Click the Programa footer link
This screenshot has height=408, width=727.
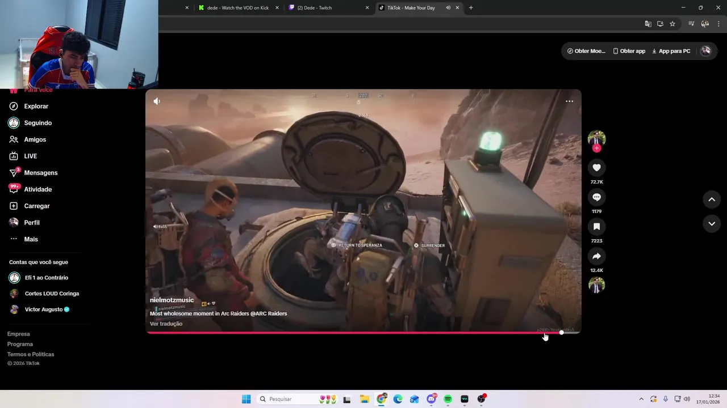20,344
